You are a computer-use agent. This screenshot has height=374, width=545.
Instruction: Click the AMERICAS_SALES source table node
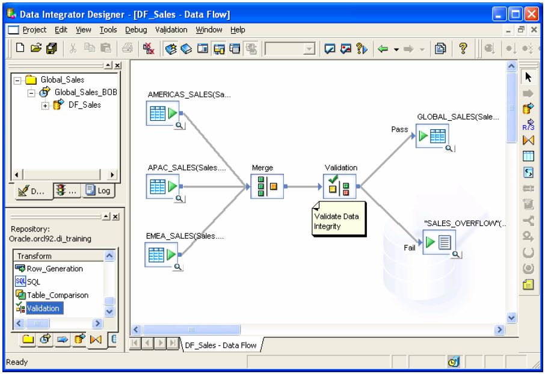point(162,113)
